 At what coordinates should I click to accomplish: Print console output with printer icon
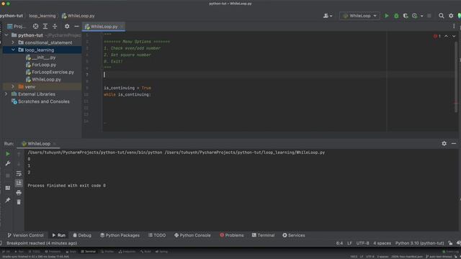click(x=19, y=193)
